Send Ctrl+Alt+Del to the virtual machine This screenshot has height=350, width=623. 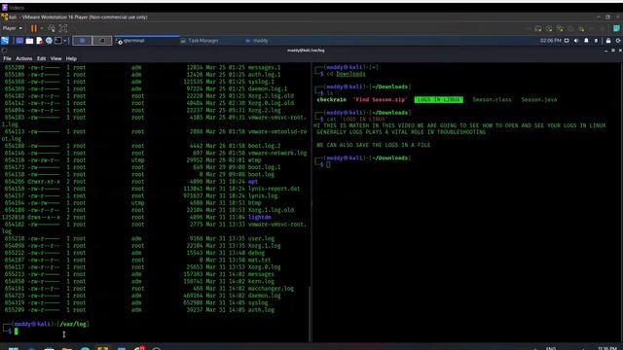(x=52, y=28)
